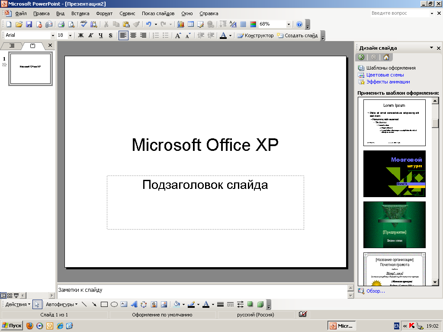Insert WordArt object icon
Viewport: 443px width, 332px height.
pyautogui.click(x=134, y=304)
